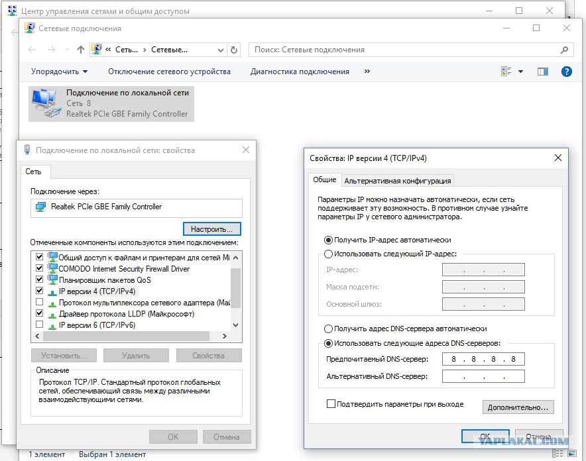Viewport: 586px width, 461px height.
Task: Close the TCP/IPv4 properties dialog
Action: coord(557,158)
